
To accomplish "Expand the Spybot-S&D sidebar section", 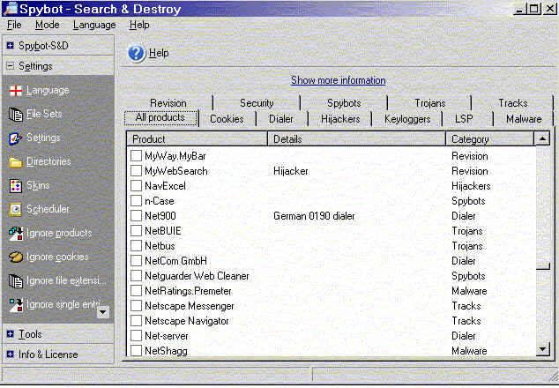I will click(11, 45).
